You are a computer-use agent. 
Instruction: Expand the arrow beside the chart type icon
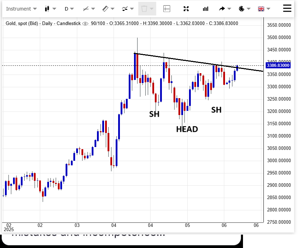(x=54, y=9)
